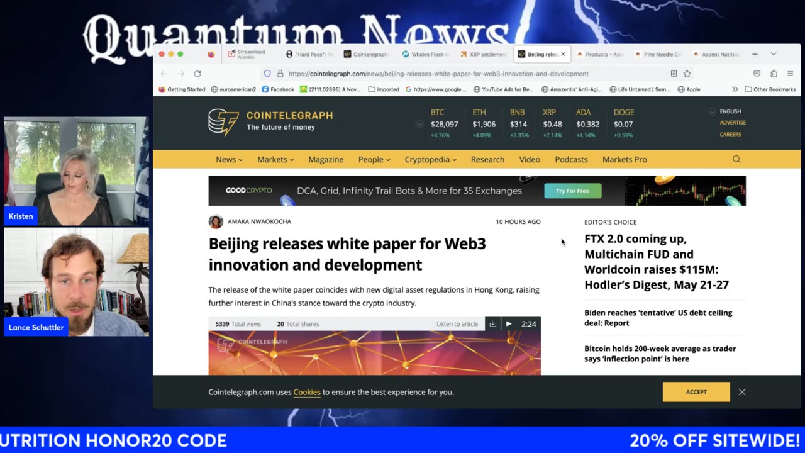Viewport: 805px width, 453px height.
Task: Open Other Bookmarks folder
Action: pyautogui.click(x=770, y=89)
